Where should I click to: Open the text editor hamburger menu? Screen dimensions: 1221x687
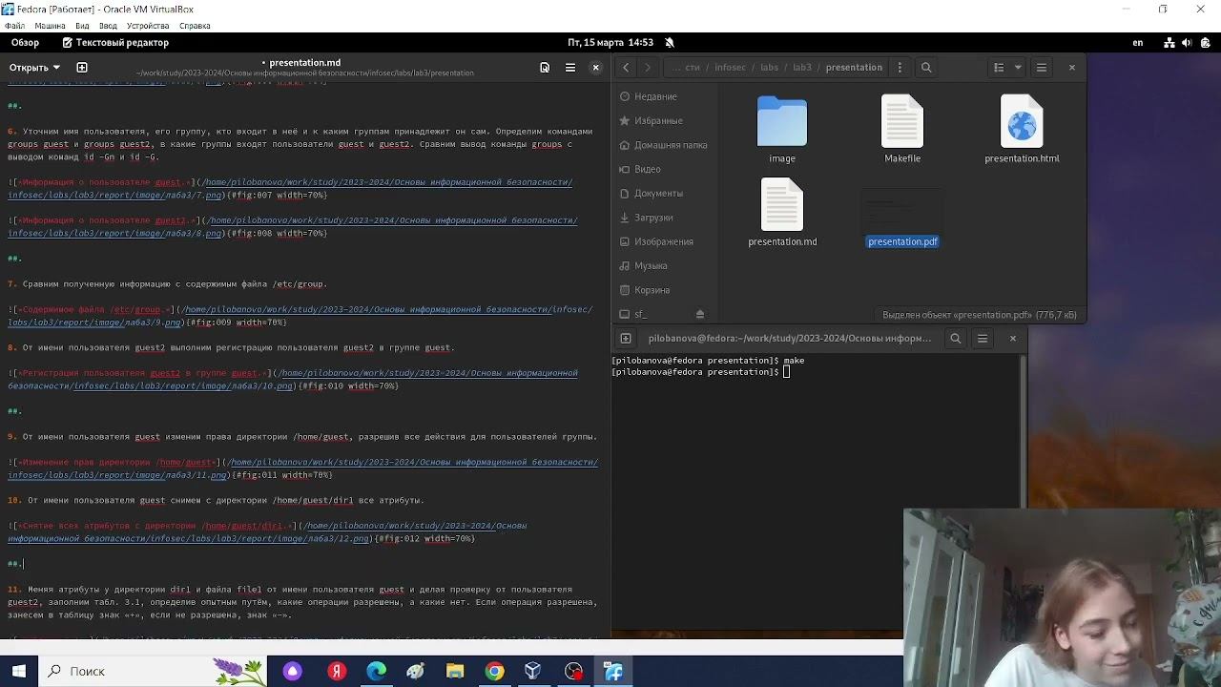click(570, 68)
